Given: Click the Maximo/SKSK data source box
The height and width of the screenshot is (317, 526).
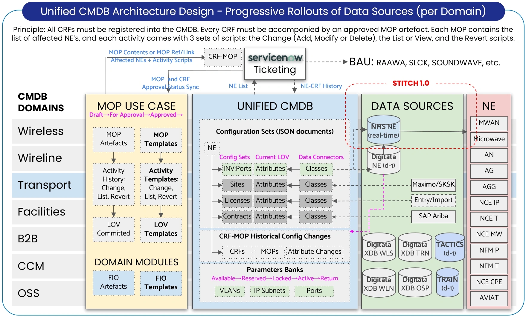Looking at the screenshot, I should click(x=433, y=185).
